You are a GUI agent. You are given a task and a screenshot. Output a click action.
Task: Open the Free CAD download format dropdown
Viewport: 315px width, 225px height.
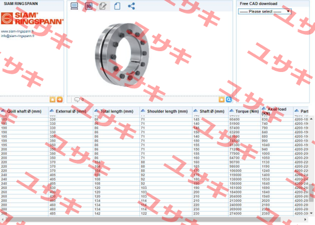tap(265, 11)
